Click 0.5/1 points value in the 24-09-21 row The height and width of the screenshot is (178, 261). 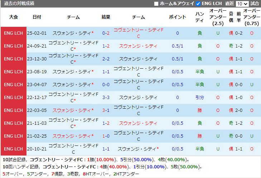[178, 46]
